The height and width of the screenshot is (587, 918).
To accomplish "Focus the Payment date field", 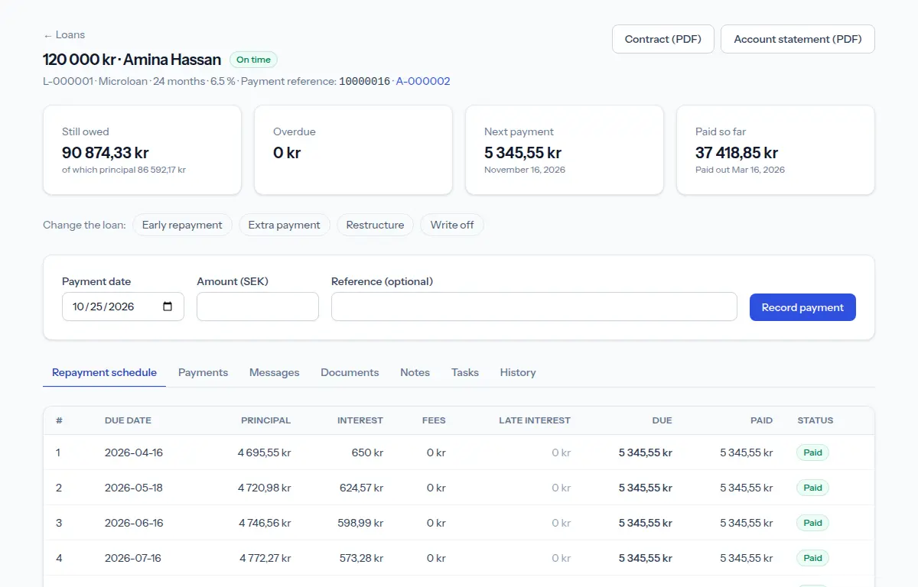I will point(123,306).
